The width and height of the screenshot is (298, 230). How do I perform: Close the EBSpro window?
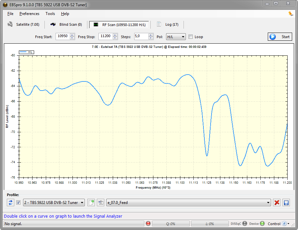click(x=288, y=4)
